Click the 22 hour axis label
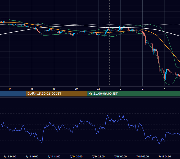This screenshot has height=159, width=180. [98, 89]
